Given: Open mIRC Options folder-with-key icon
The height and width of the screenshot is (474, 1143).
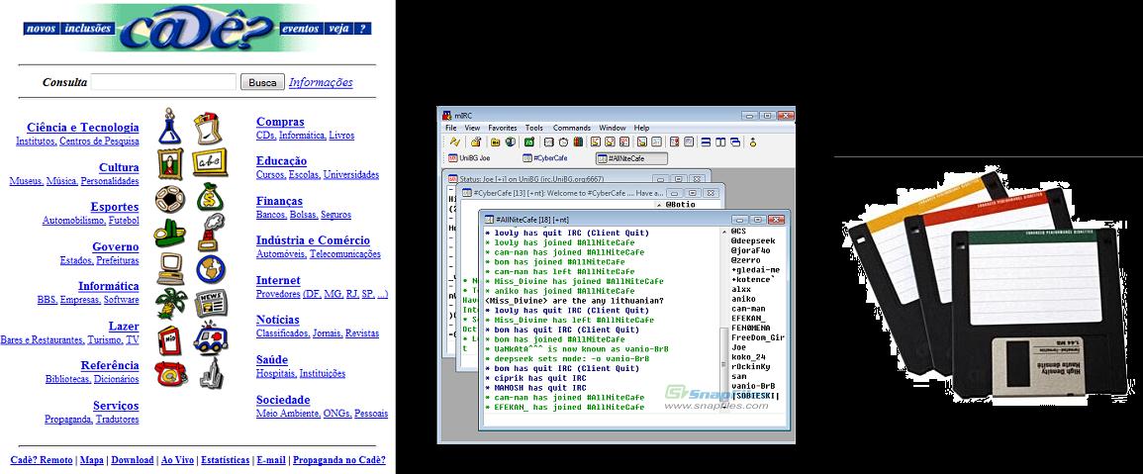Looking at the screenshot, I should pos(476,142).
